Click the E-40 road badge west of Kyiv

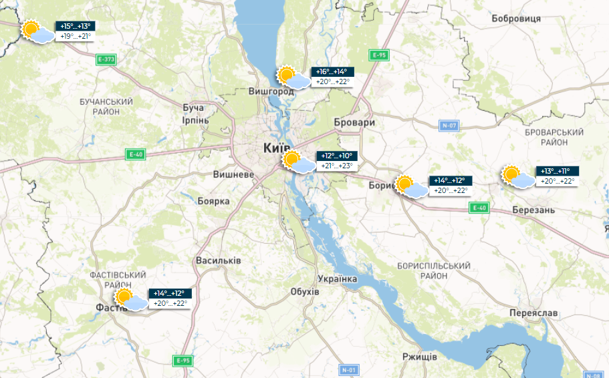tap(136, 154)
